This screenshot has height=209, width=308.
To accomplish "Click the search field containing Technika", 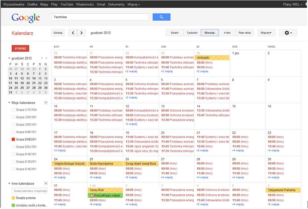I will coord(100,17).
